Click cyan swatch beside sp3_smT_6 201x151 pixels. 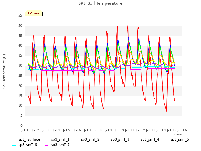click(x=14, y=145)
